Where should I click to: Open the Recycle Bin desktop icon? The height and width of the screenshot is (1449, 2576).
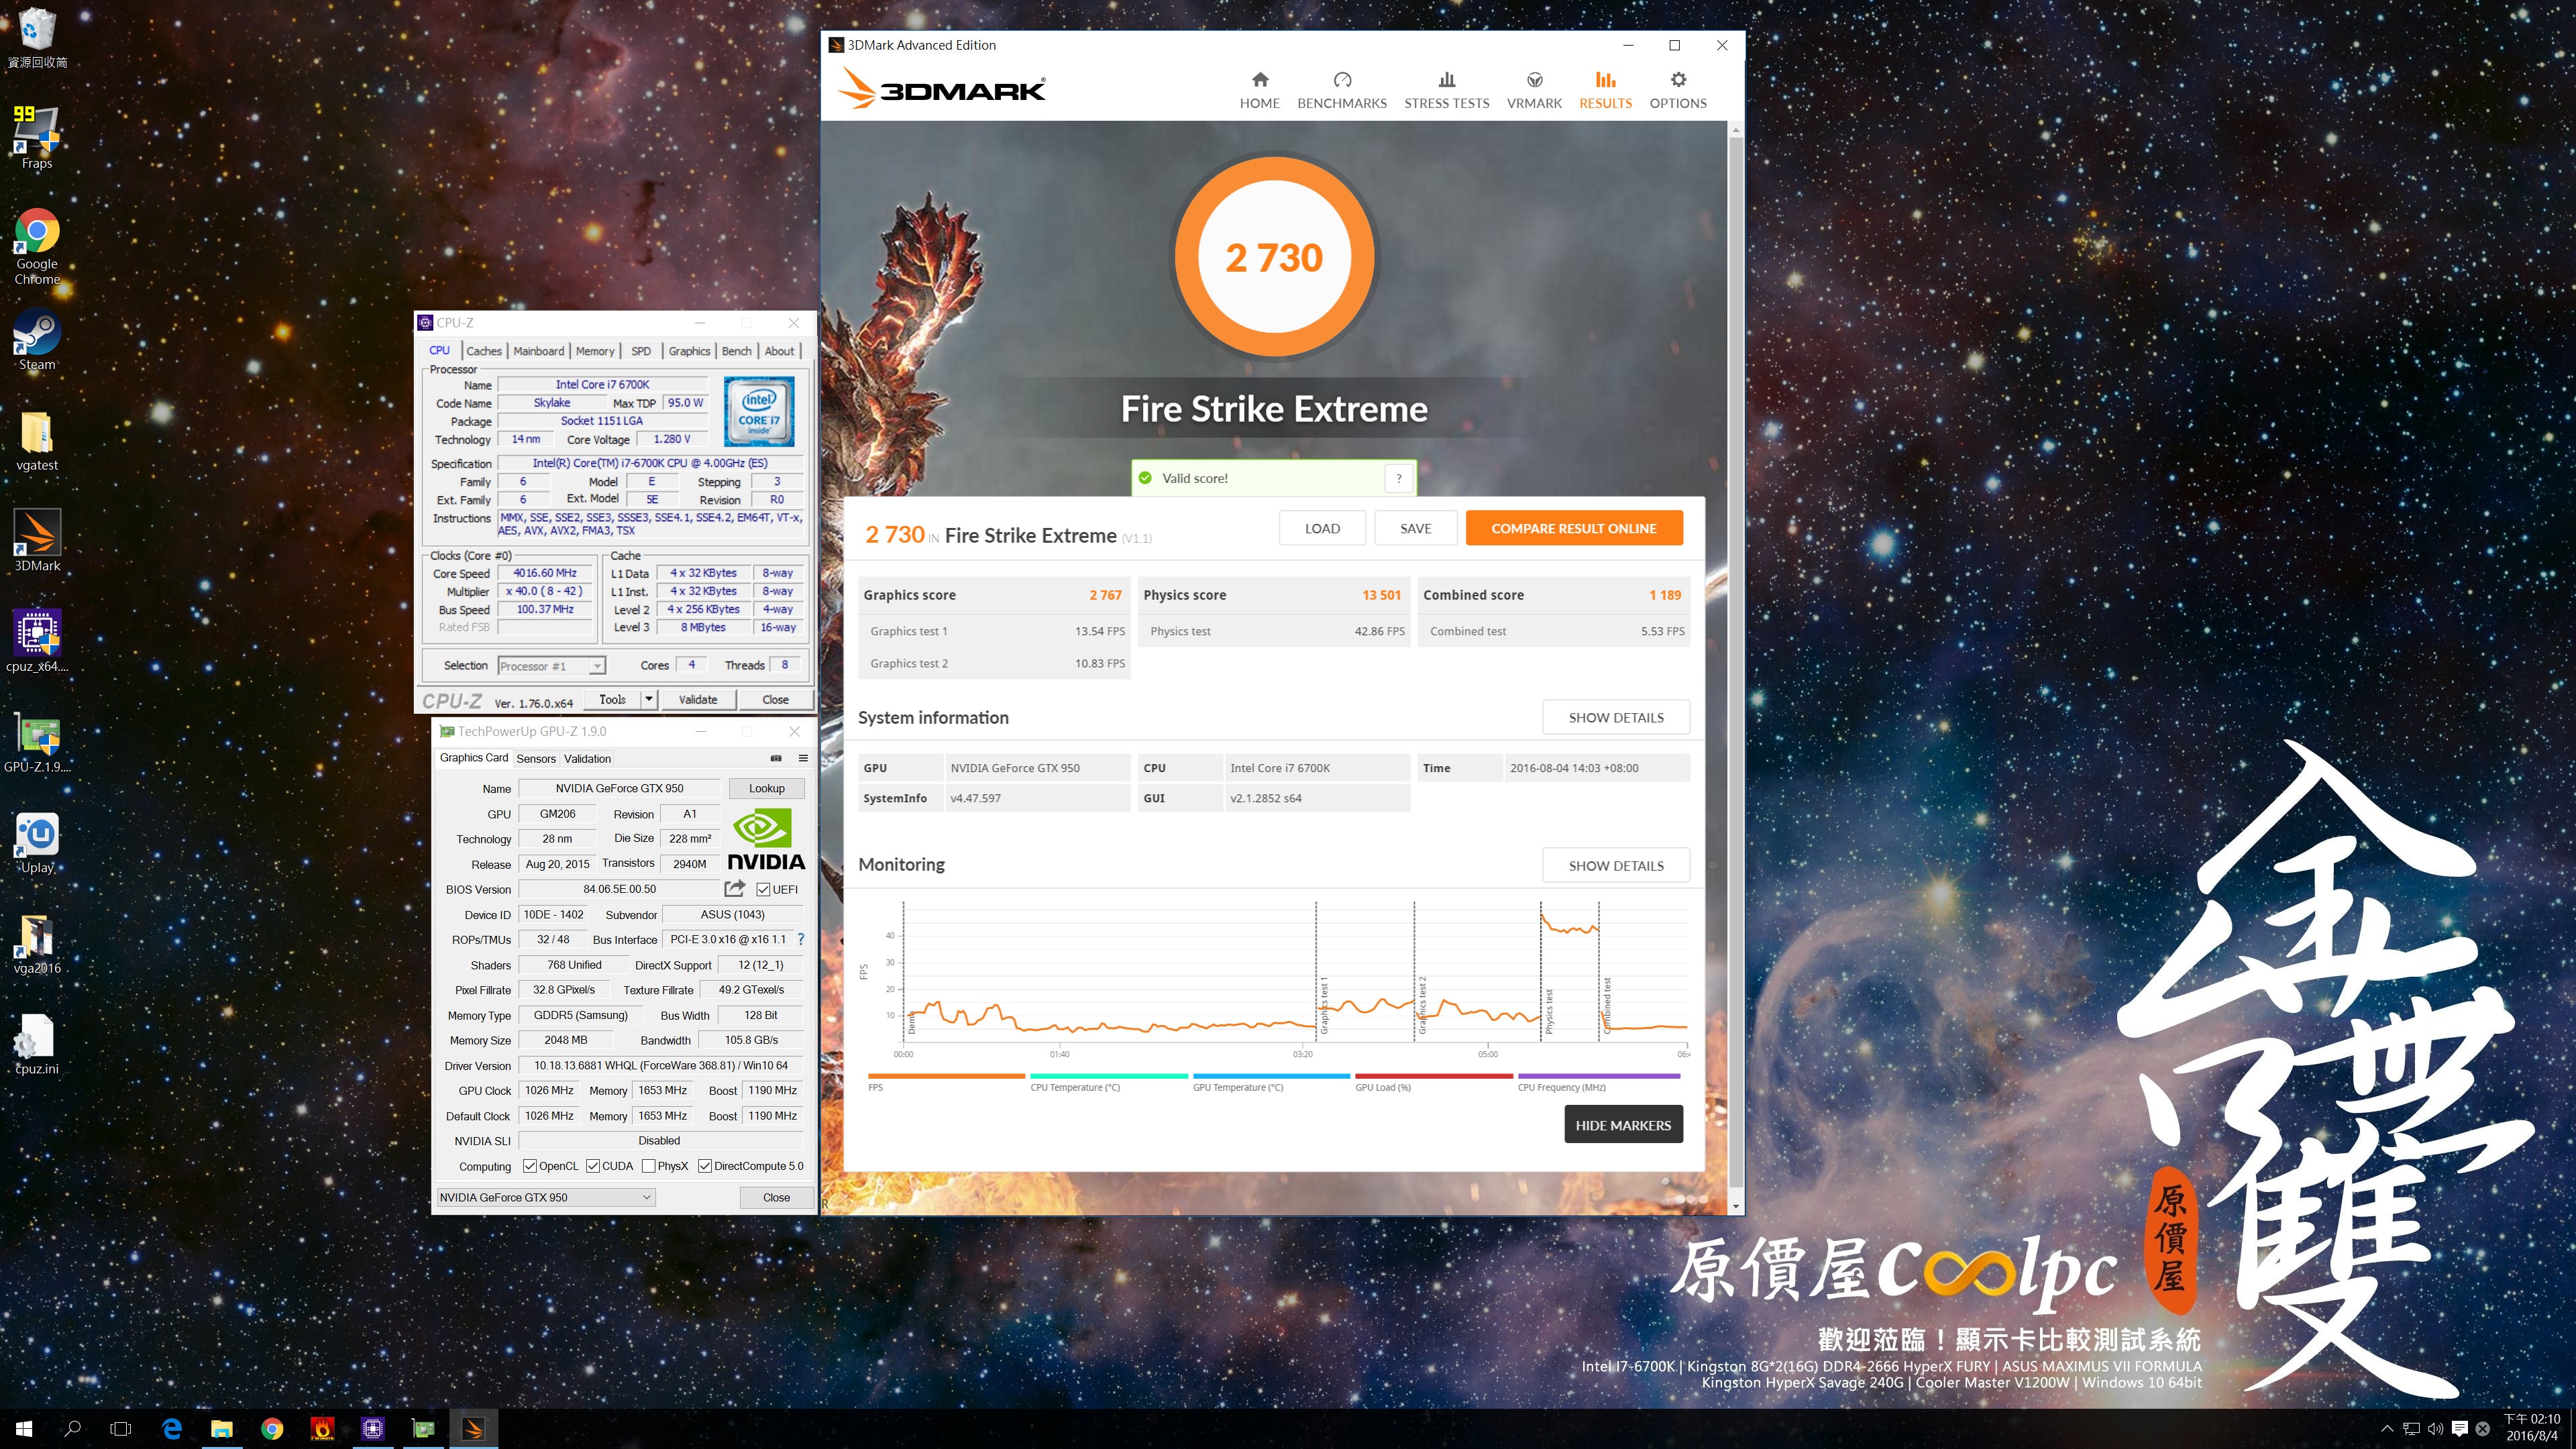pyautogui.click(x=37, y=38)
